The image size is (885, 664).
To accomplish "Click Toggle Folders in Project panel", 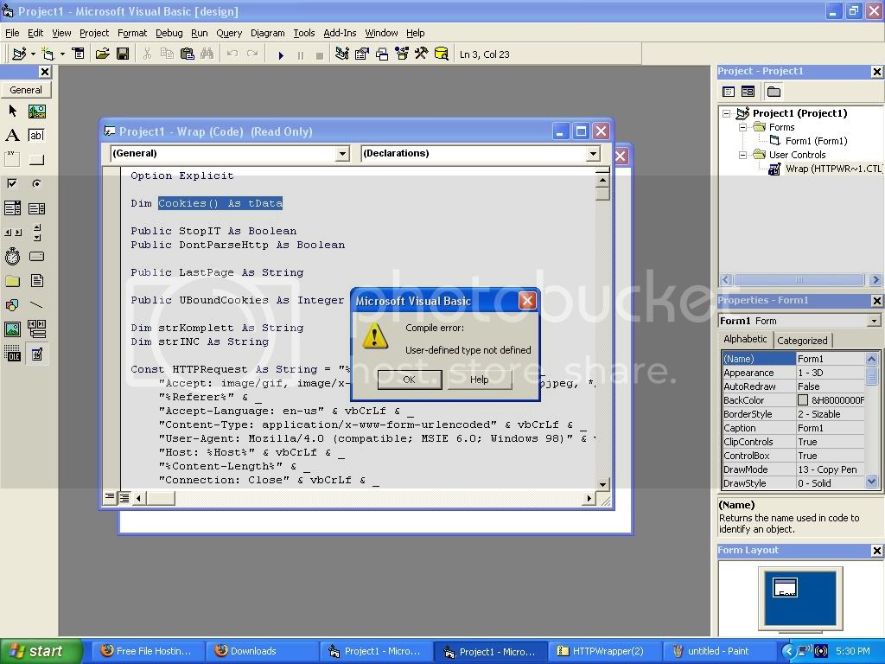I will 774,92.
